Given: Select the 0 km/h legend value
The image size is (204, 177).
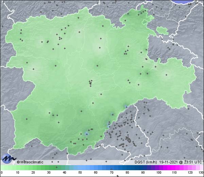Looking at the screenshot, I should pos(2,173).
